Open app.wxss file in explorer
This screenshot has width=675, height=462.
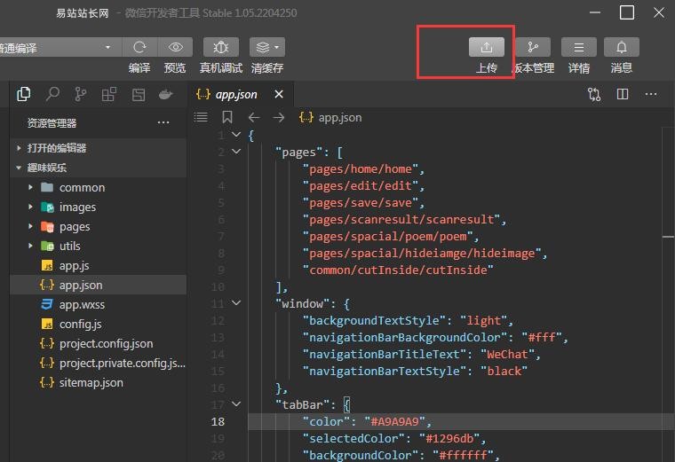(x=82, y=304)
